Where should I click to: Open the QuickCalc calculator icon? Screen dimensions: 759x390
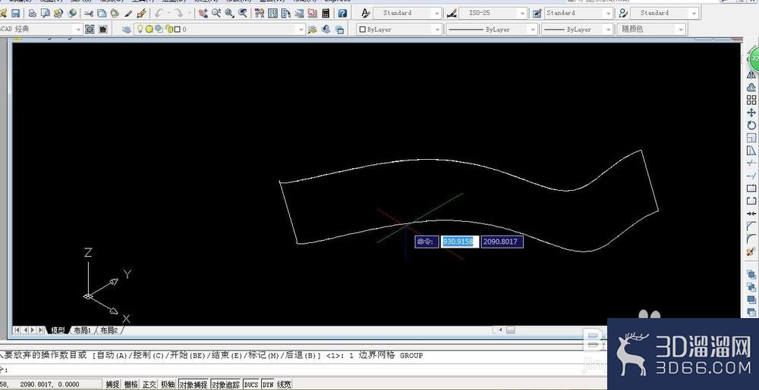pyautogui.click(x=326, y=13)
